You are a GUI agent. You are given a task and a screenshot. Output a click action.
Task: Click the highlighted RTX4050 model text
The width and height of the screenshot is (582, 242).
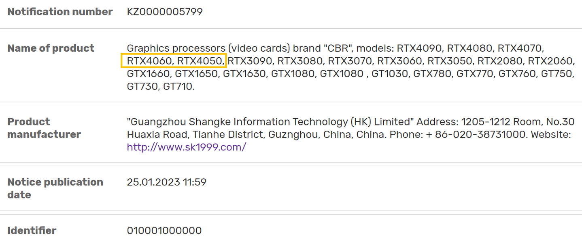coord(200,61)
